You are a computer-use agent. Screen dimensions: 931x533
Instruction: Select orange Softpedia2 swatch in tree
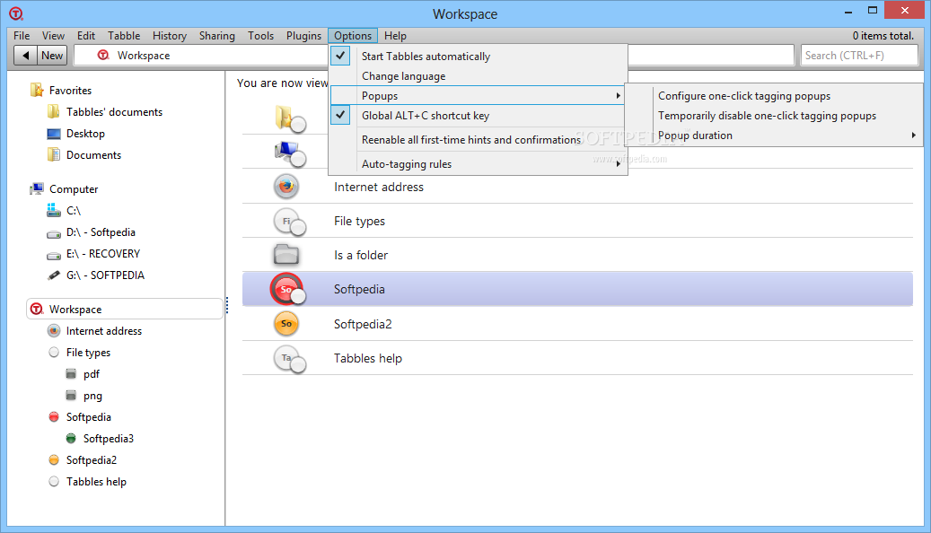click(x=54, y=459)
